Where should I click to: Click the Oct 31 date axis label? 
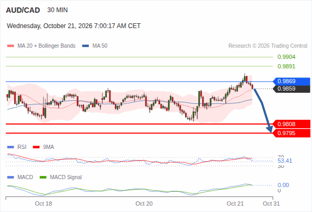[x=271, y=204]
